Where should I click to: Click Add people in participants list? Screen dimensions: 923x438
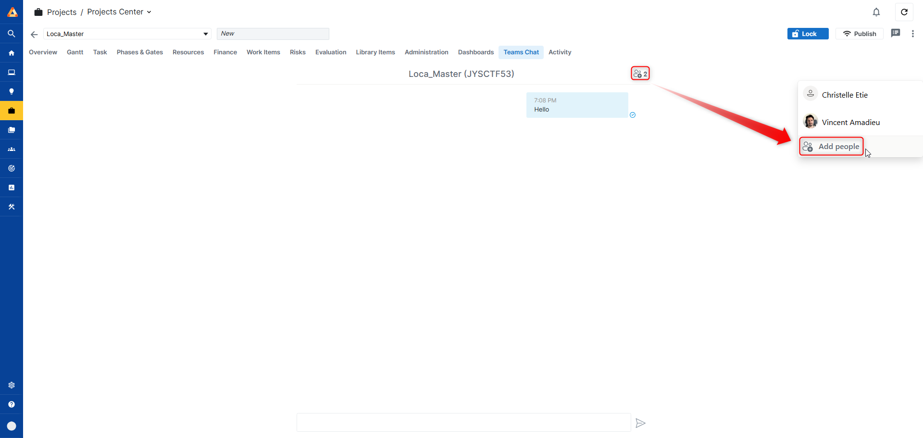click(x=832, y=147)
